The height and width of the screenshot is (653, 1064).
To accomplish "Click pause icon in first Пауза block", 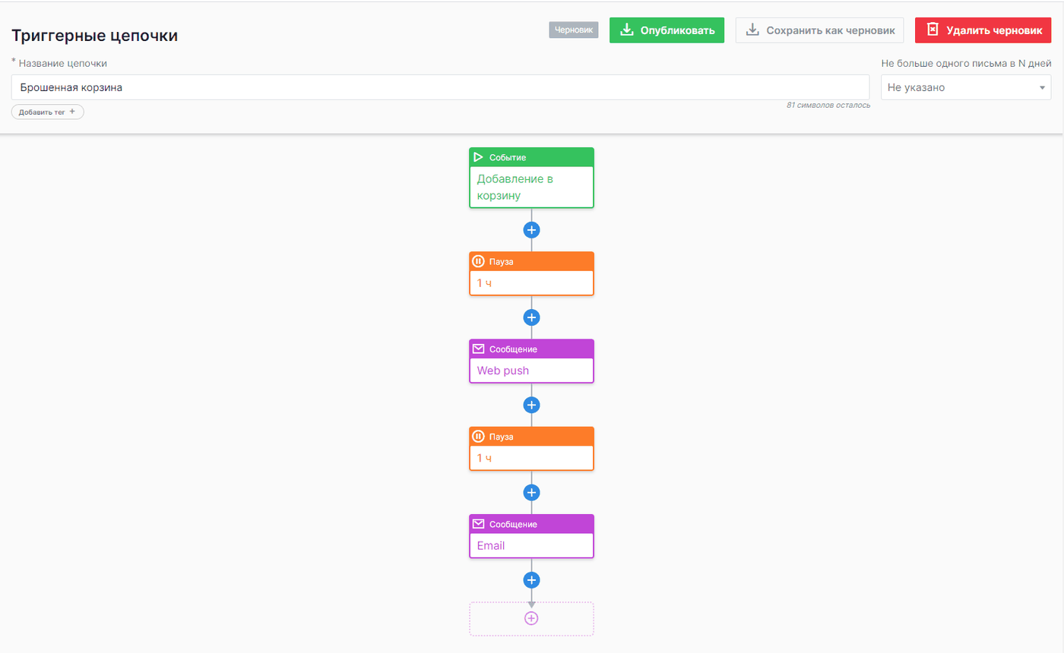I will pyautogui.click(x=478, y=261).
